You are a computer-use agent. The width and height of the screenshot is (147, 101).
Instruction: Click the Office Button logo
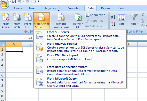click(4, 4)
